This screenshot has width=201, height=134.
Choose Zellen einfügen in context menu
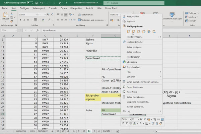[142, 47]
